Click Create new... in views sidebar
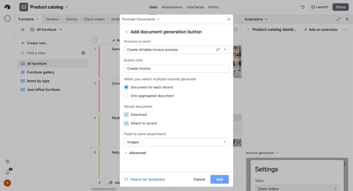The height and width of the screenshot is (191, 353). pos(34,43)
